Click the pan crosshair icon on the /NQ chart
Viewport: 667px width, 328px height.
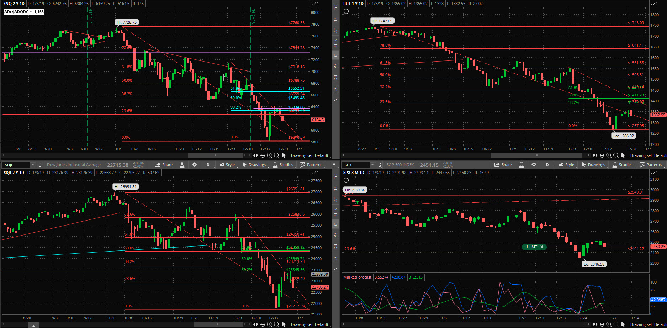(x=263, y=155)
